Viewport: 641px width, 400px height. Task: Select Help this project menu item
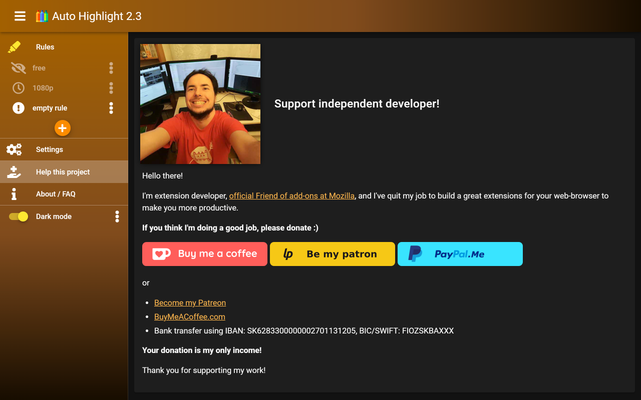(x=63, y=172)
